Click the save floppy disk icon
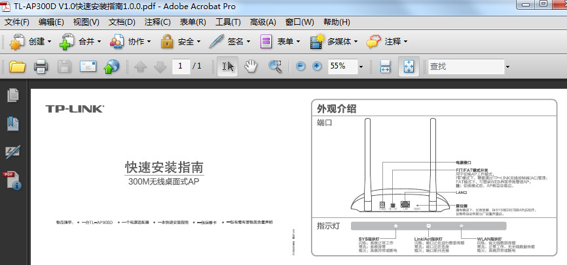 pyautogui.click(x=64, y=67)
